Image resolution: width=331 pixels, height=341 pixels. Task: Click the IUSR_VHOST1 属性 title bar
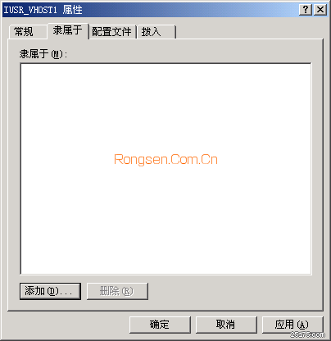tap(150, 10)
